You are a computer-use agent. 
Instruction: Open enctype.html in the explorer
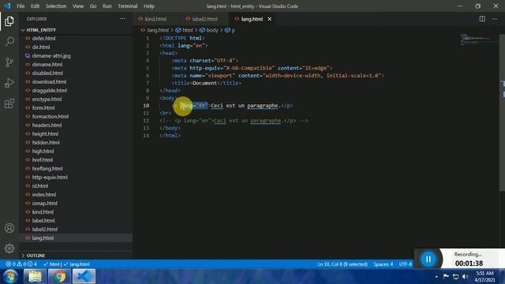47,99
